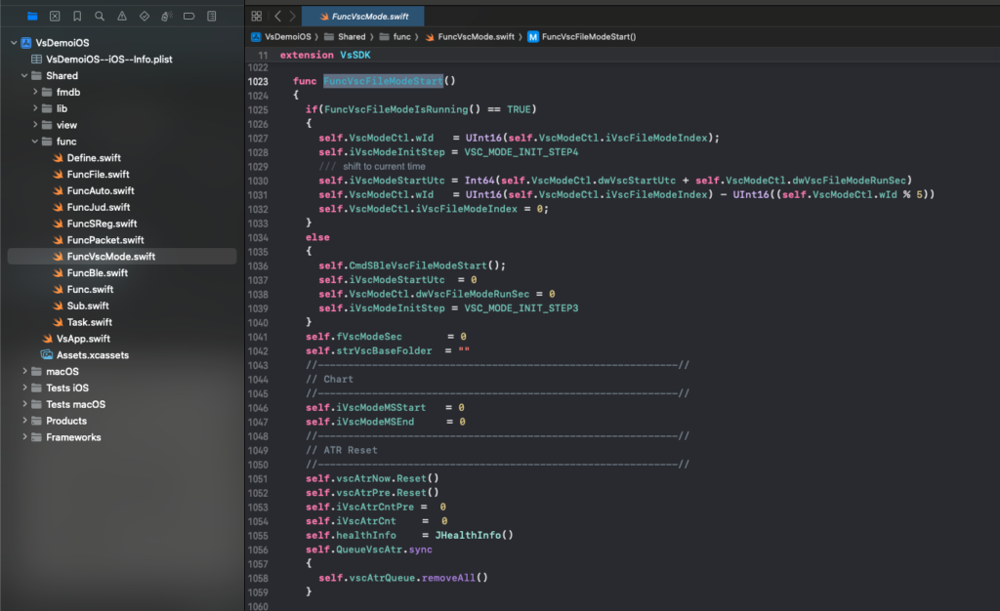This screenshot has height=611, width=1000.
Task: Open the Breakpoint navigator
Action: click(x=189, y=17)
